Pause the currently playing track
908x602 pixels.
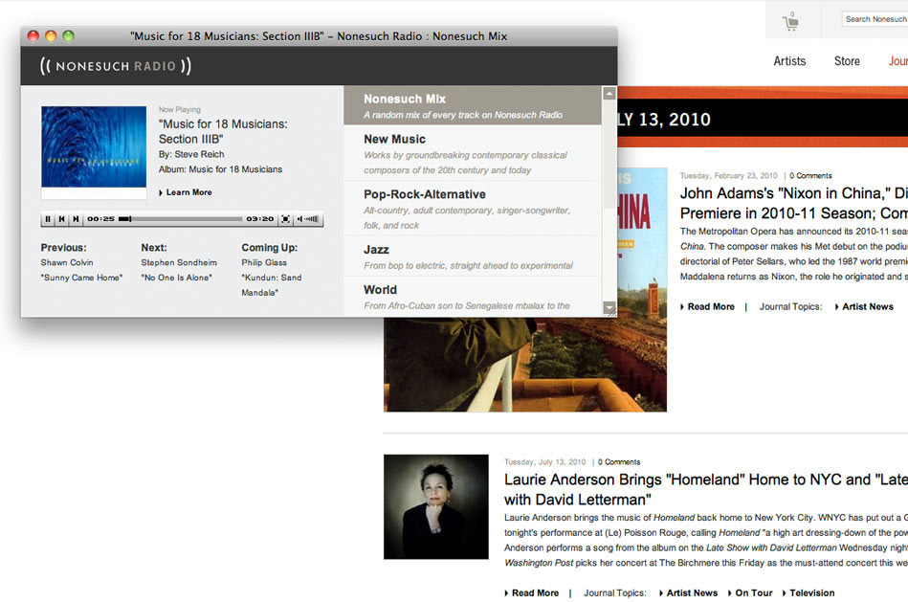click(x=48, y=219)
